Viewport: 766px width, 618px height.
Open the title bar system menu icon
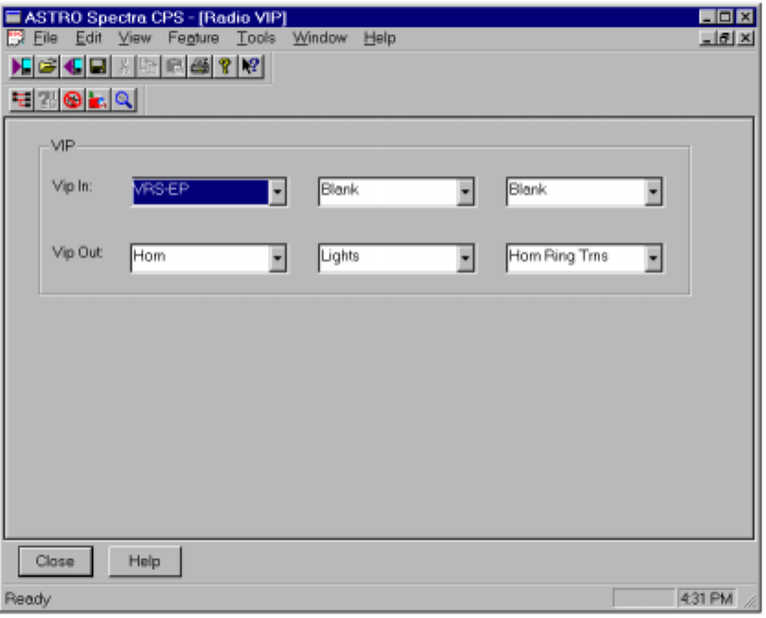click(x=13, y=17)
